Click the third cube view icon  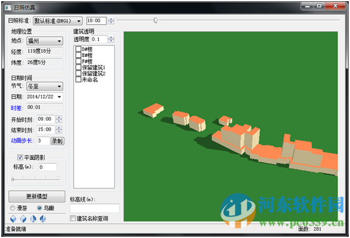coord(33,219)
